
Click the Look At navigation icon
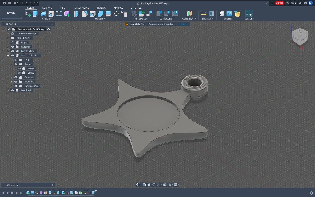144,185
